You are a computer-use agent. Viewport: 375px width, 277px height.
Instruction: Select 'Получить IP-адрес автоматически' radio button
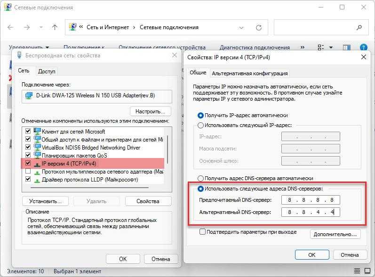(x=200, y=115)
